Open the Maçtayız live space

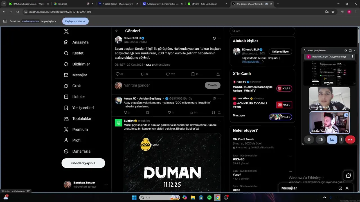pyautogui.click(x=262, y=116)
